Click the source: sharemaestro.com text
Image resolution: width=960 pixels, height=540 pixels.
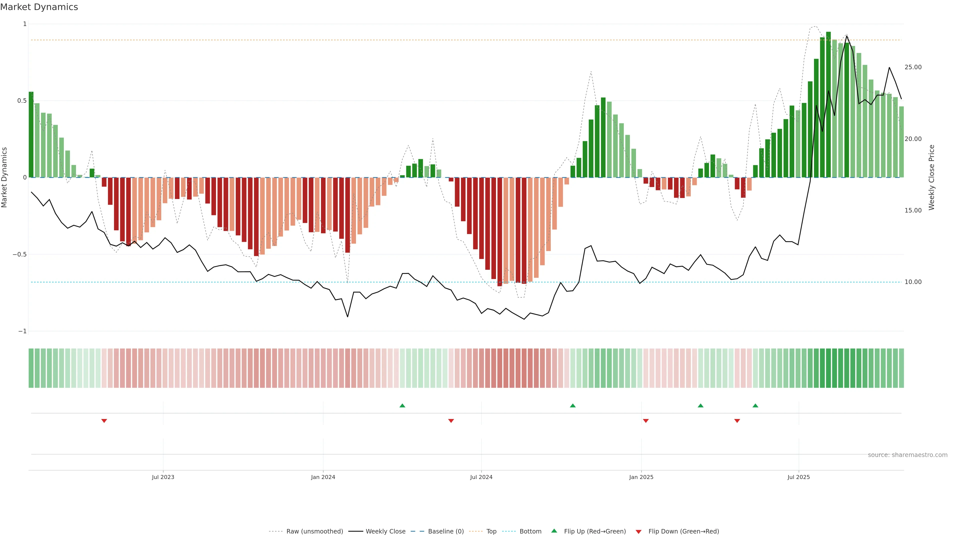click(x=907, y=455)
